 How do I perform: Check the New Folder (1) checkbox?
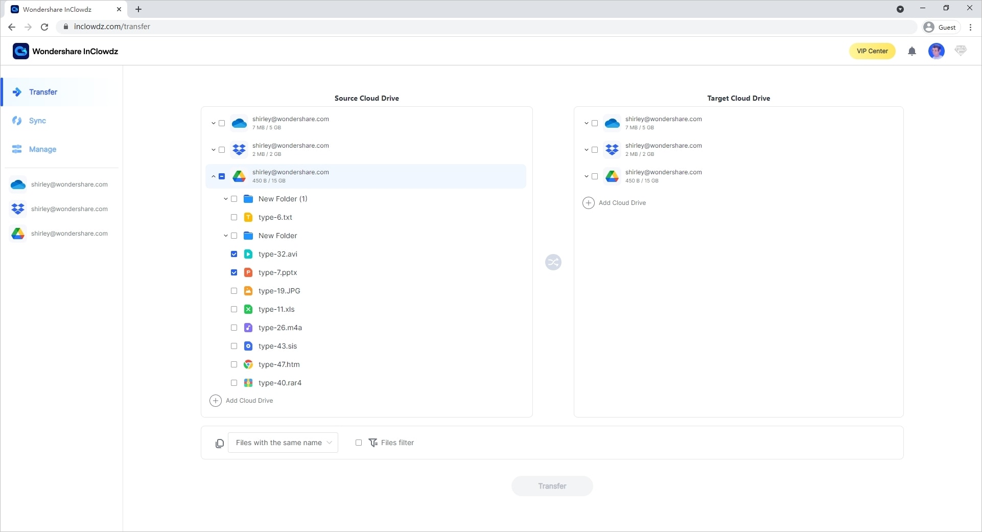pos(234,199)
